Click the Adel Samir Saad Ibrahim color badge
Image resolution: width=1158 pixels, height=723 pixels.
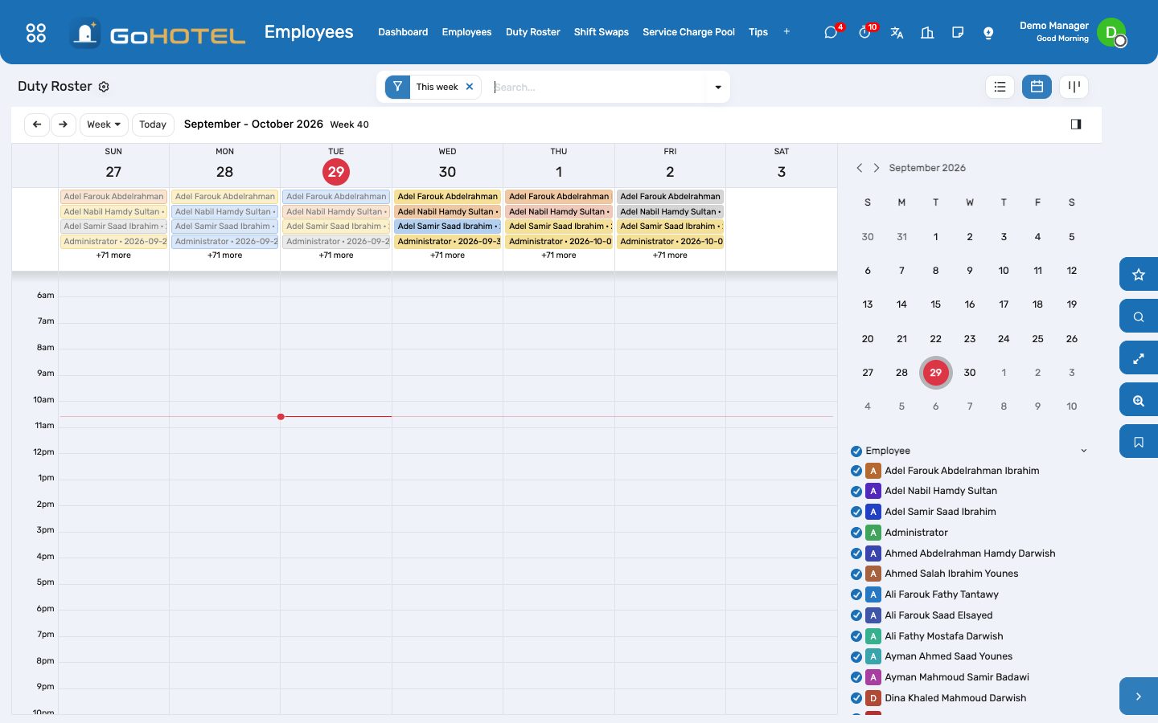click(873, 512)
